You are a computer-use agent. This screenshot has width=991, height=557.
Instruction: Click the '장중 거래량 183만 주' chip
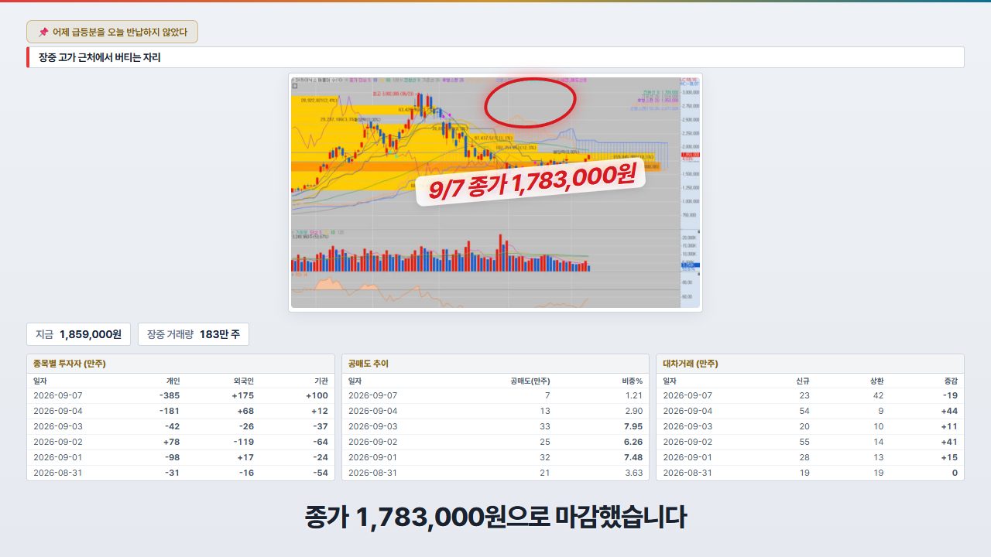click(x=194, y=334)
